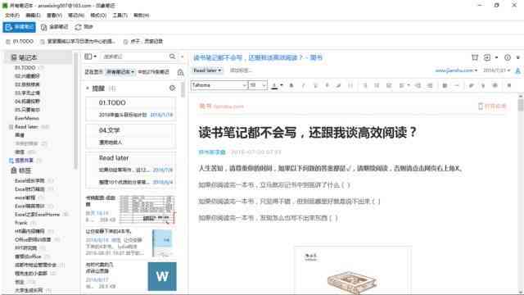Open the note with blue W thumbnail
Image resolution: width=524 pixels, height=295 pixels.
coord(130,276)
